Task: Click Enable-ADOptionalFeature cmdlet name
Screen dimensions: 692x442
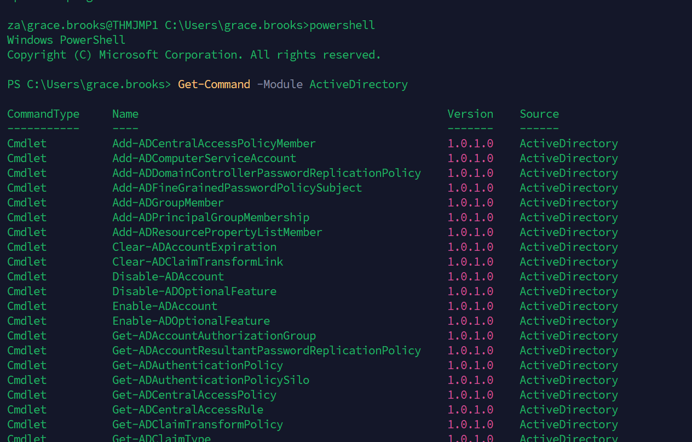Action: click(x=191, y=321)
